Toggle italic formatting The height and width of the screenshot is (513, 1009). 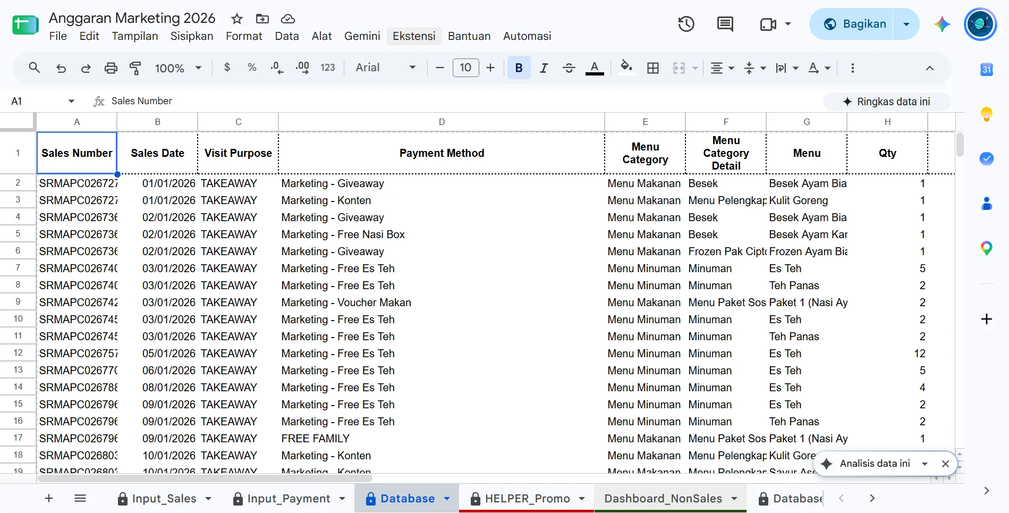(544, 68)
